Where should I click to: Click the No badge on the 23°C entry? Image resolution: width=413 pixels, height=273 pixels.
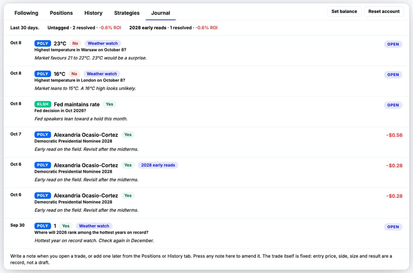75,43
